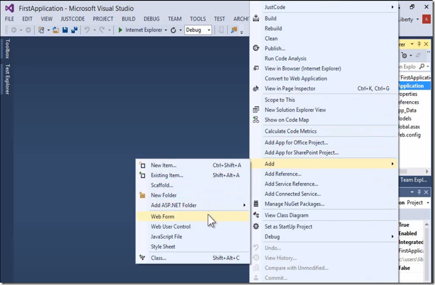Click the New Item icon in the submenu
435x285 pixels.
click(x=142, y=165)
